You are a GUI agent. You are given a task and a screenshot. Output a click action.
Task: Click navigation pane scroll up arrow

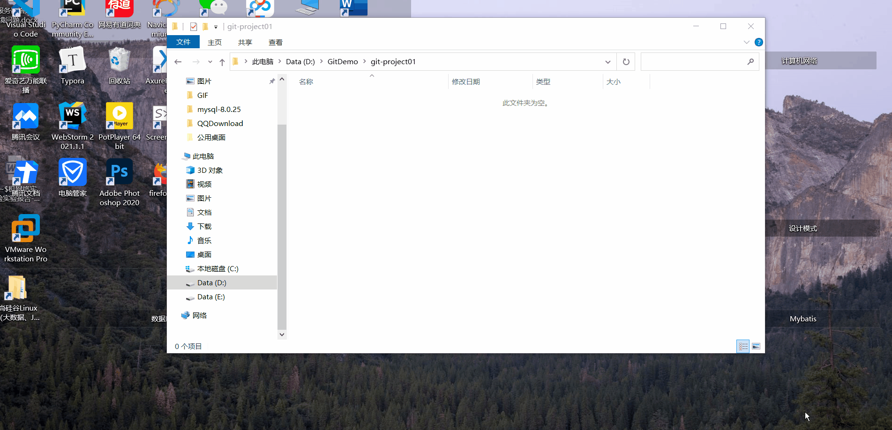coord(282,79)
